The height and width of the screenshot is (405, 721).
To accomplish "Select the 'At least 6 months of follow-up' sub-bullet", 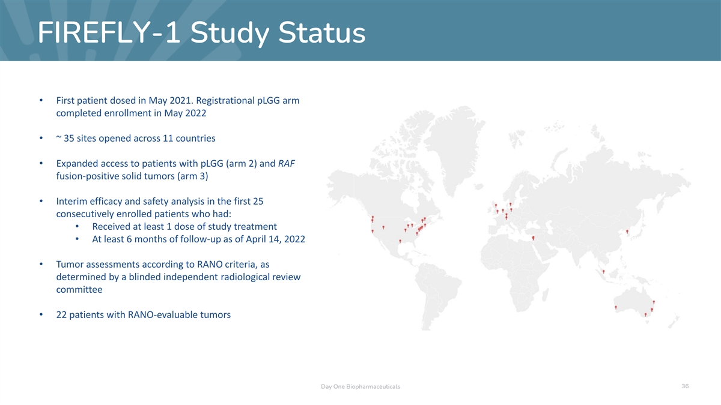I will point(198,239).
